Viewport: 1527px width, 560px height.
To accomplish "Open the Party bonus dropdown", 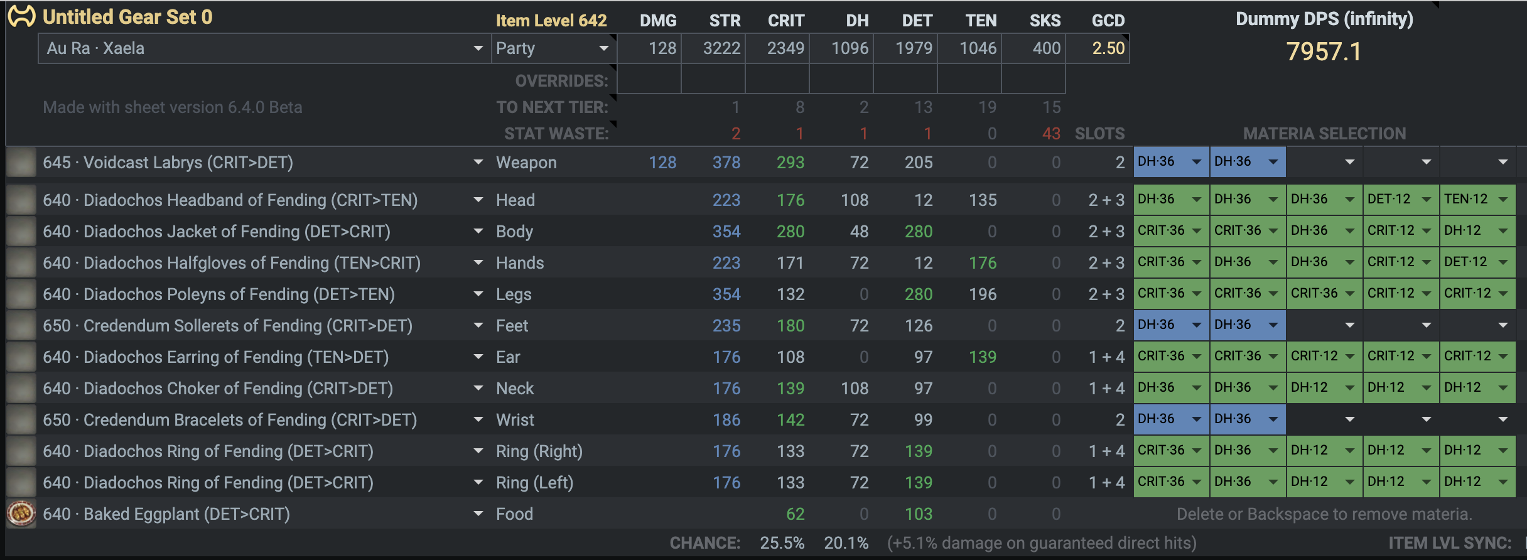I will tap(603, 48).
